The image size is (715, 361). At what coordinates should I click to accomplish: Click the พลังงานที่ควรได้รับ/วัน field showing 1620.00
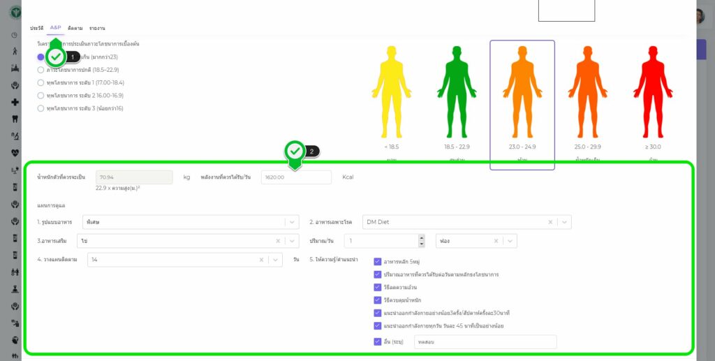coord(296,177)
